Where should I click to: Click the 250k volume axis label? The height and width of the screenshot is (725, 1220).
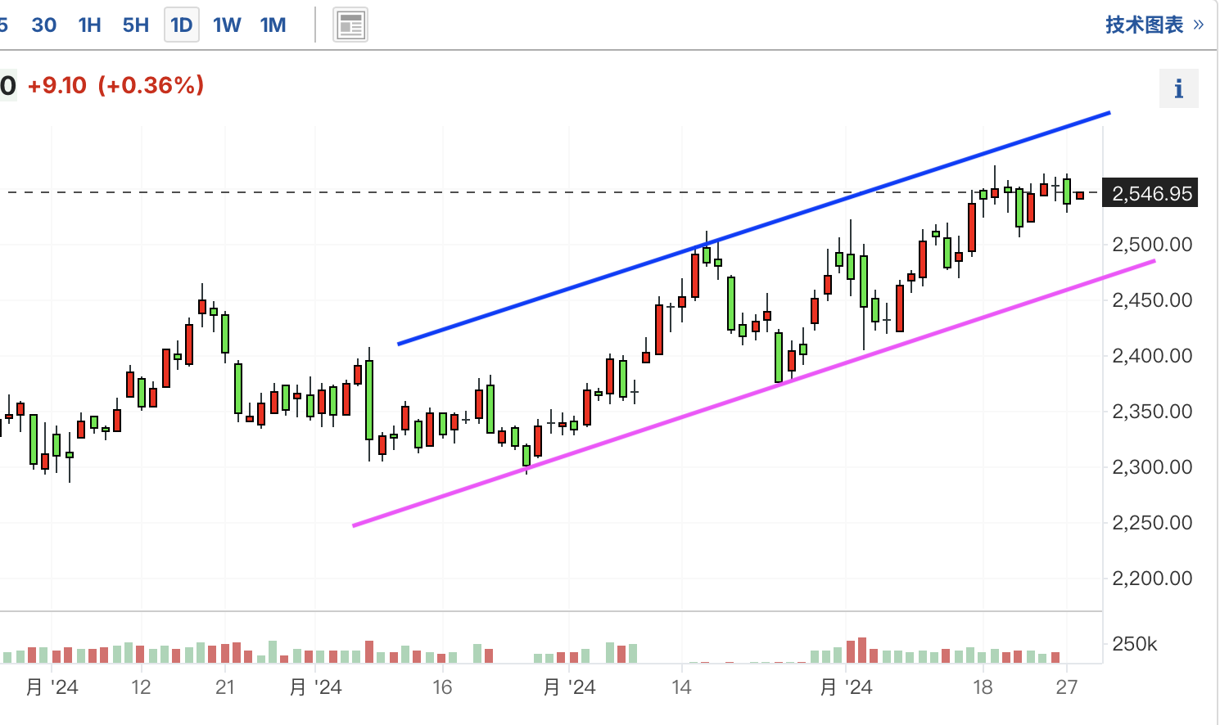pos(1135,644)
